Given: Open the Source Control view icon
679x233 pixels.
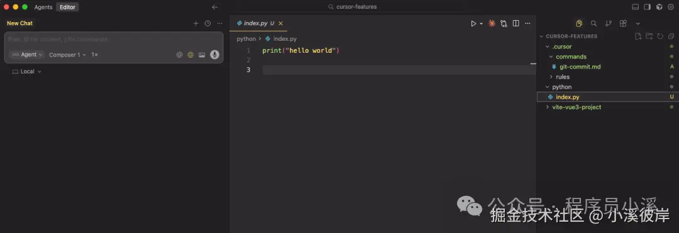Looking at the screenshot, I should pos(609,23).
